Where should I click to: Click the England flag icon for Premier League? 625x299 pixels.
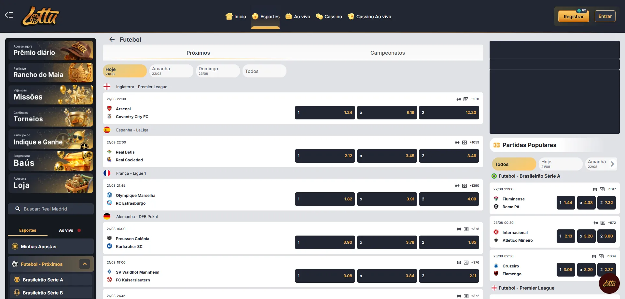pos(107,87)
